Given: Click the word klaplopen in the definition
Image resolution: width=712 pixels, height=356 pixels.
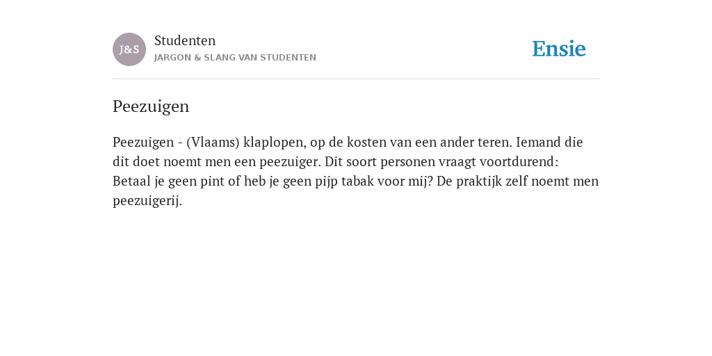Looking at the screenshot, I should point(275,143).
